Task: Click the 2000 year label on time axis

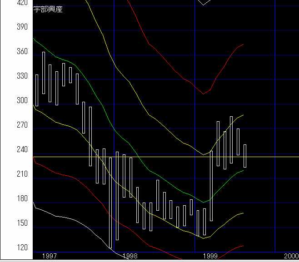Action: click(x=290, y=257)
